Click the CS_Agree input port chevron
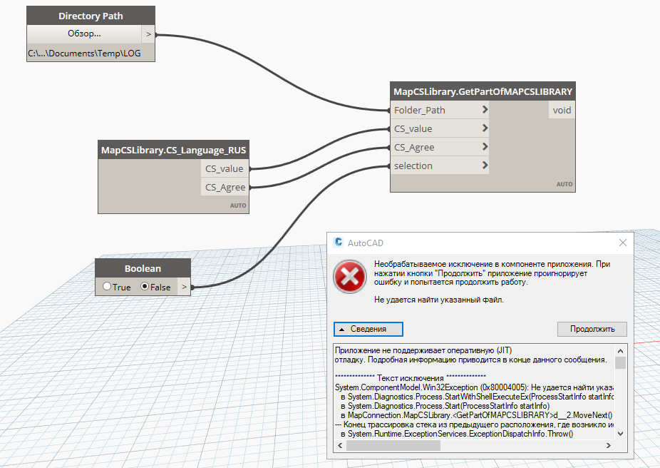Image resolution: width=660 pixels, height=468 pixels. click(x=485, y=146)
